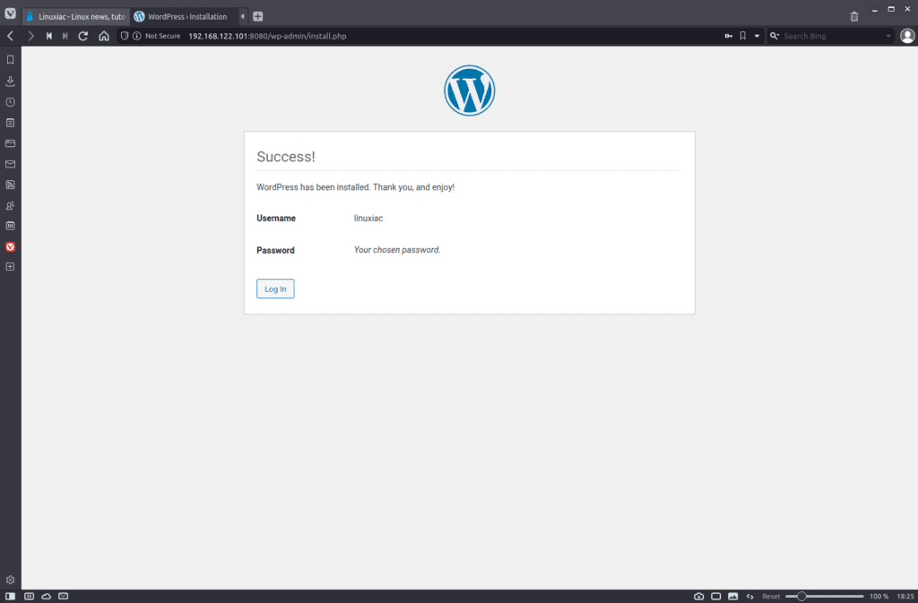Open the closed tabs trash
Image resolution: width=918 pixels, height=603 pixels.
click(x=854, y=16)
